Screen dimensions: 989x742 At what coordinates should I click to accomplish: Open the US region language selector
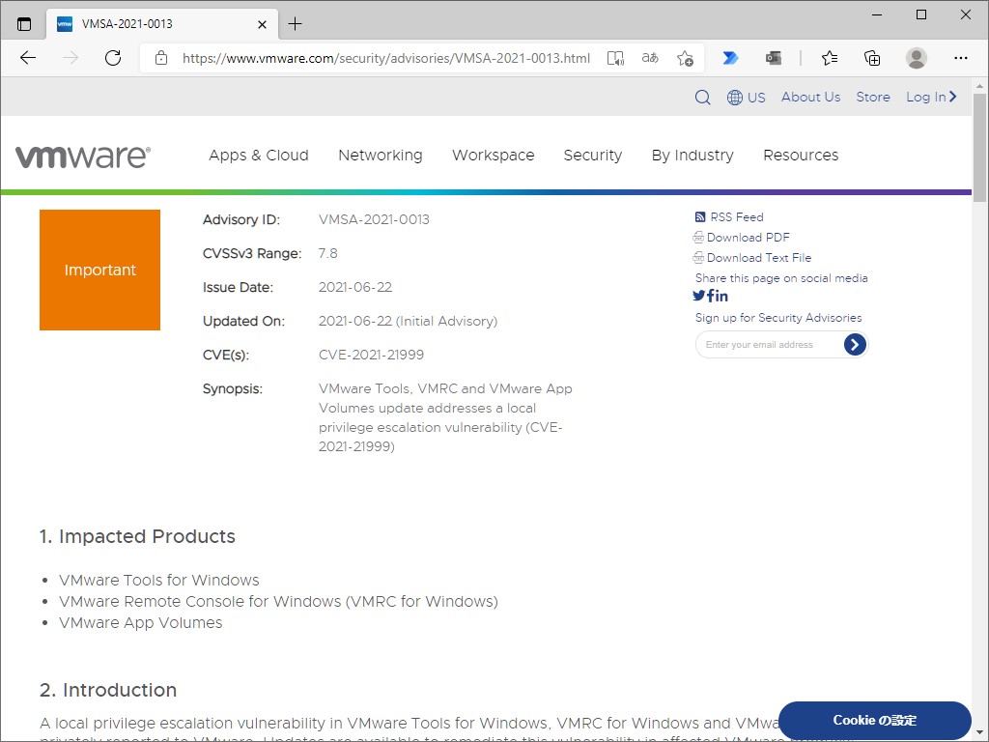point(747,97)
